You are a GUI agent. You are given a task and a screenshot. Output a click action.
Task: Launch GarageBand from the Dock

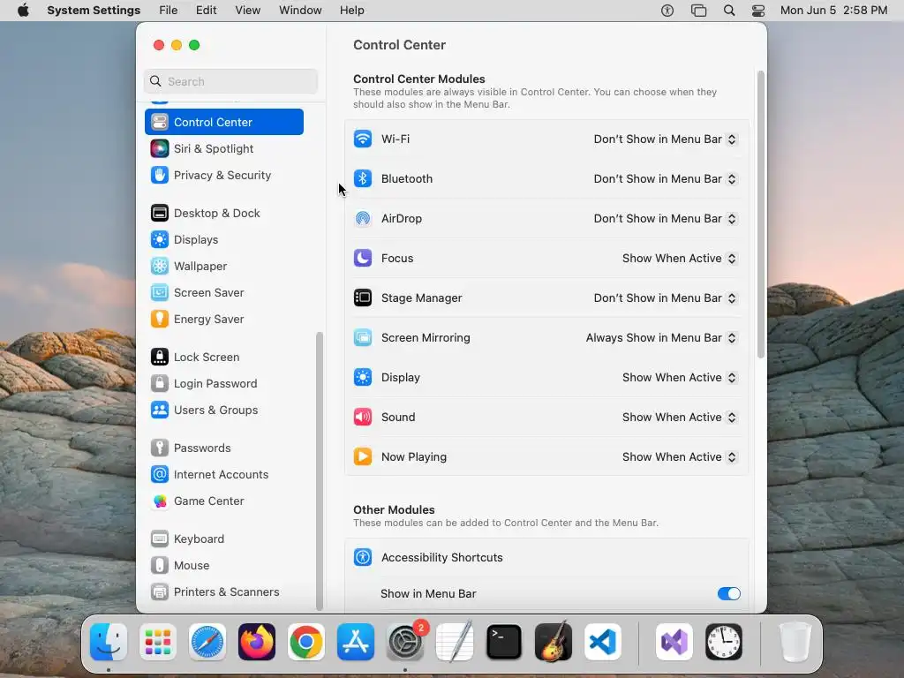[554, 642]
